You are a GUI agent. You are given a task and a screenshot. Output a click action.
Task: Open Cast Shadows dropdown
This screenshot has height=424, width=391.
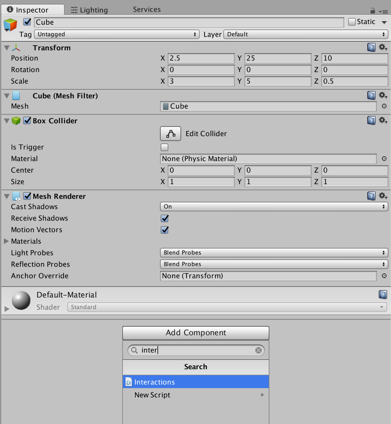point(274,207)
